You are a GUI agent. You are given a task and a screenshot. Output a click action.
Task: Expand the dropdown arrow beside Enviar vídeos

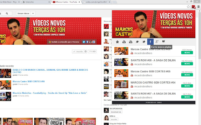[x=33, y=13]
